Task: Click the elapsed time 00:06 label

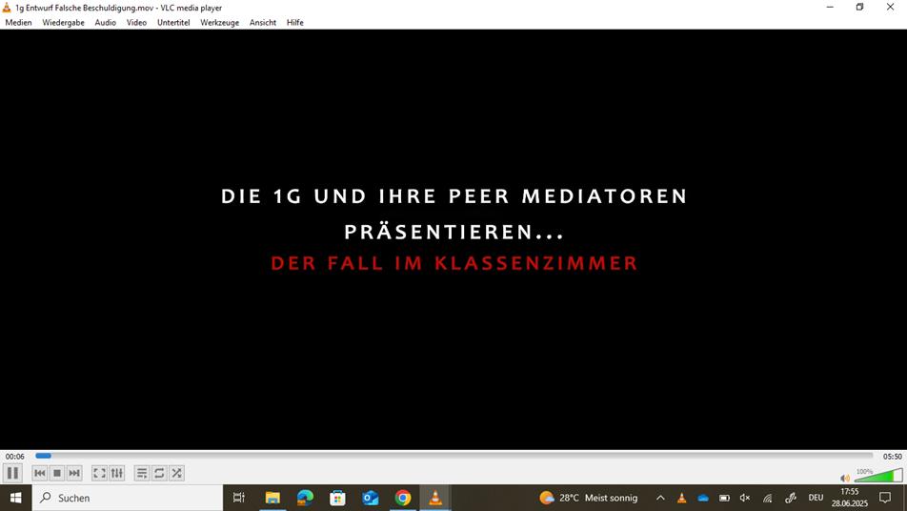Action: point(14,457)
